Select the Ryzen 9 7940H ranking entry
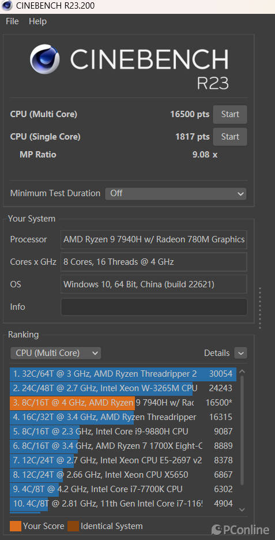 point(123,403)
